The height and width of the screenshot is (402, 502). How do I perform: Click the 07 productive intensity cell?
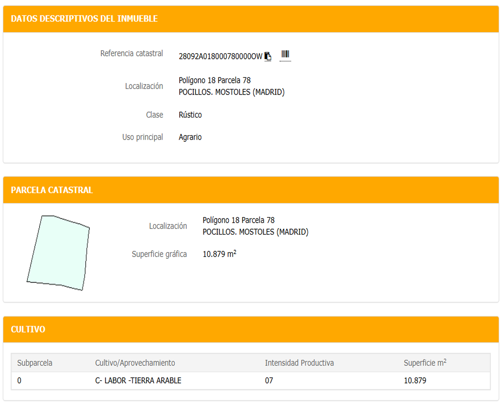(269, 380)
